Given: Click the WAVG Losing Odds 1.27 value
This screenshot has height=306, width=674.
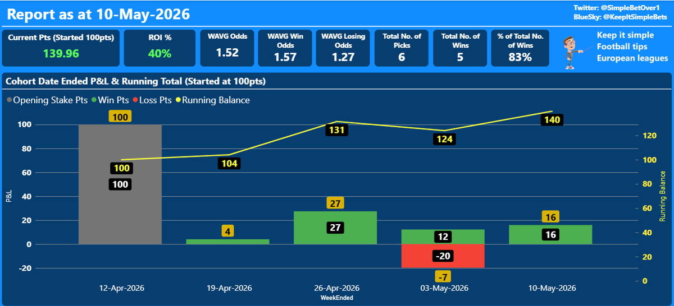Looking at the screenshot, I should [343, 57].
